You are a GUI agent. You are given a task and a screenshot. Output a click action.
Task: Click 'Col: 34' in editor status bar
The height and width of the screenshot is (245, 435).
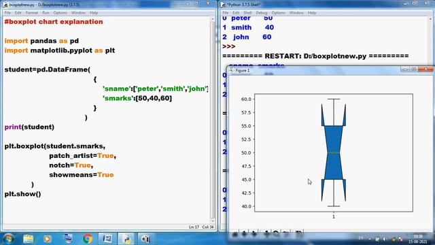point(208,227)
